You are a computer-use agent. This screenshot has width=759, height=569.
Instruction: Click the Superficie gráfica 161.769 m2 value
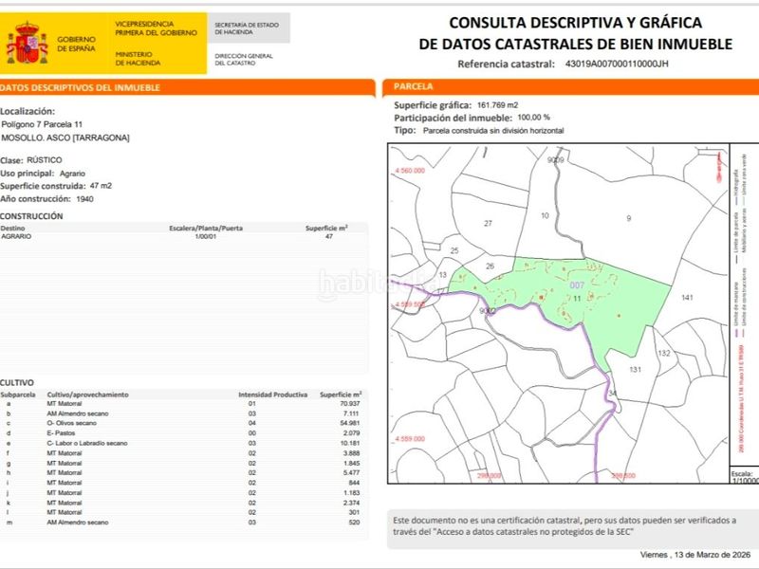point(497,105)
